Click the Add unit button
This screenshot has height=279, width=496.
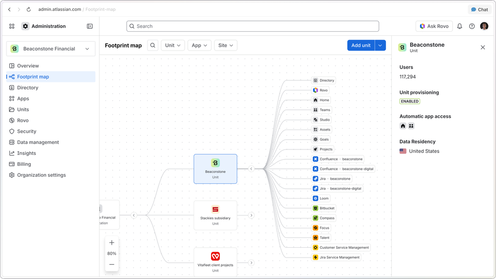pos(361,45)
